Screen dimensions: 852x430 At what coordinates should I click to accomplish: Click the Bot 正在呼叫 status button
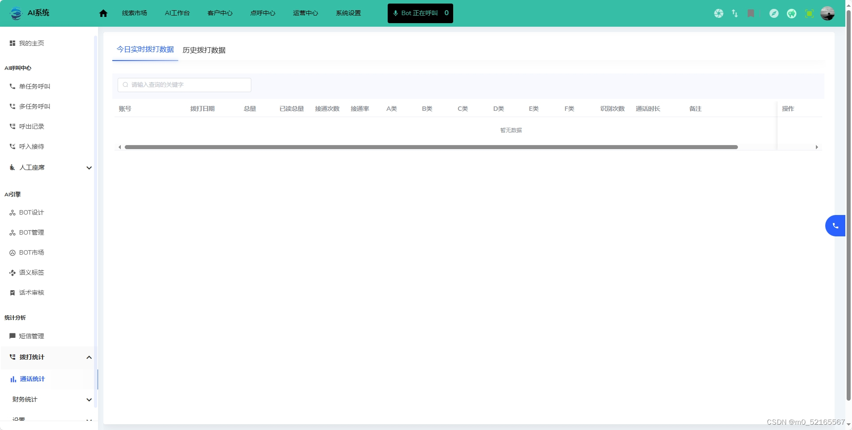click(x=420, y=13)
